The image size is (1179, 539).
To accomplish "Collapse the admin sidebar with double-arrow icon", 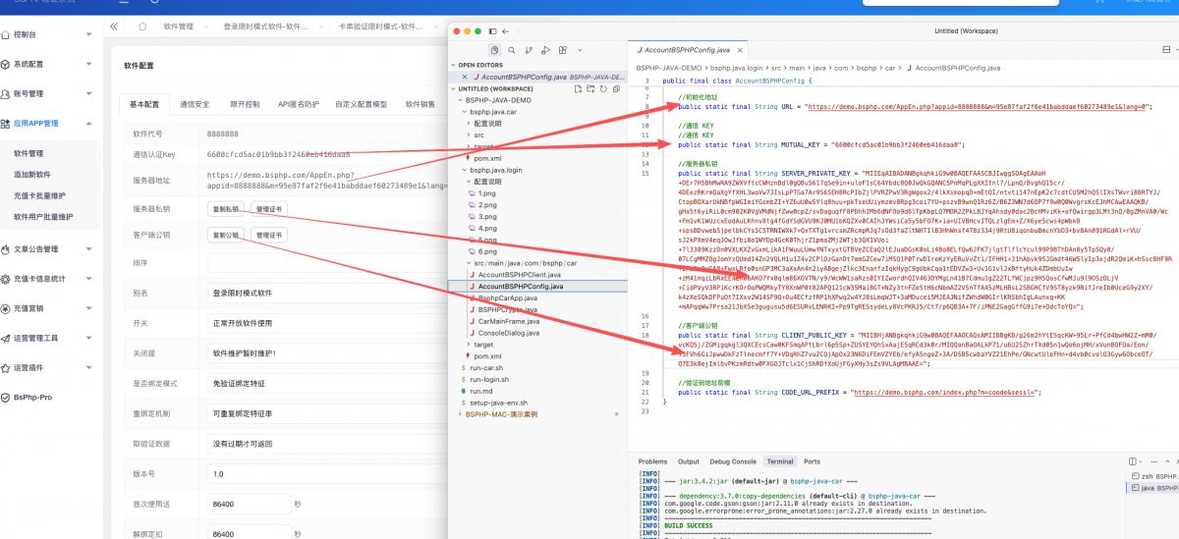I will [x=115, y=27].
